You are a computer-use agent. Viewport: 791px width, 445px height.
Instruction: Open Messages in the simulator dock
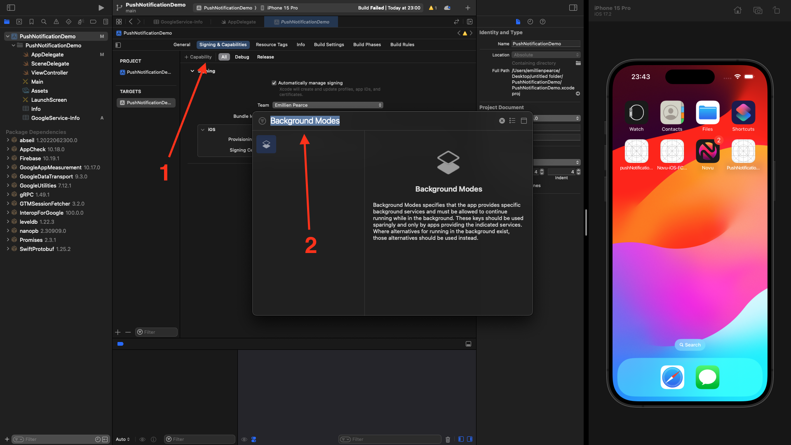(x=708, y=377)
